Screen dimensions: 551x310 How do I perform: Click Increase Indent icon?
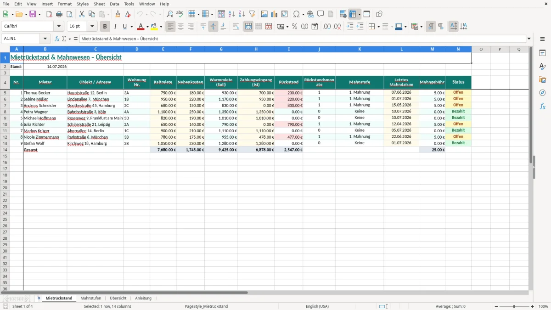tap(350, 27)
